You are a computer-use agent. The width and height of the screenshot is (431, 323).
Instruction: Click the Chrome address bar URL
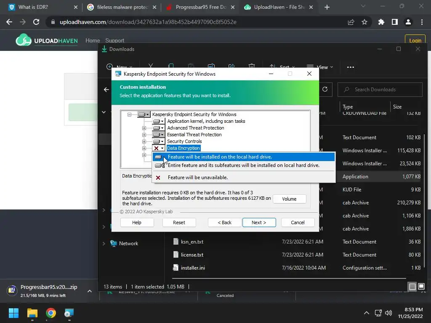tap(148, 22)
